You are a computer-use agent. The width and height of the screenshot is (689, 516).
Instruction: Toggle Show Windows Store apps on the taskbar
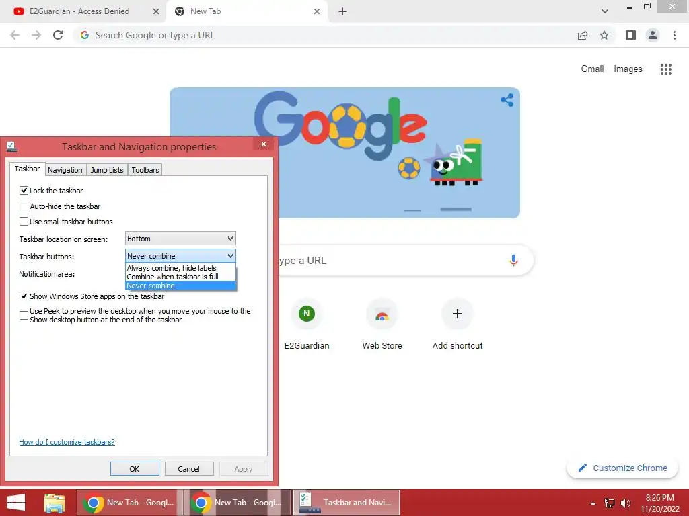coord(24,296)
